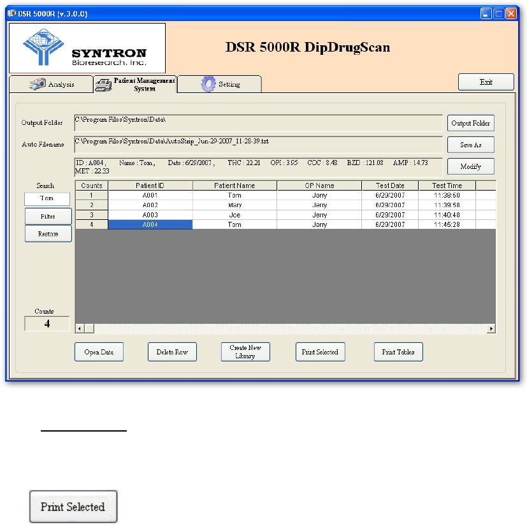
Task: Click row header number 2
Action: tap(91, 205)
